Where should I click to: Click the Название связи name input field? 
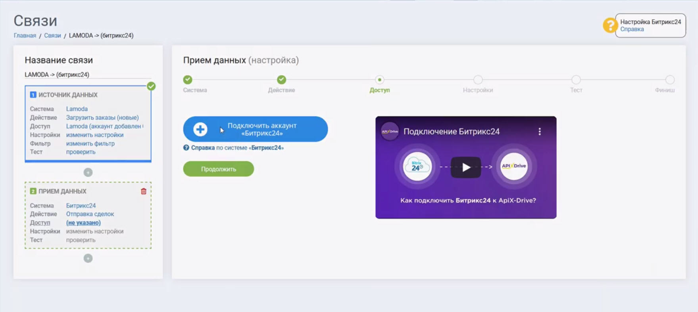pyautogui.click(x=88, y=75)
